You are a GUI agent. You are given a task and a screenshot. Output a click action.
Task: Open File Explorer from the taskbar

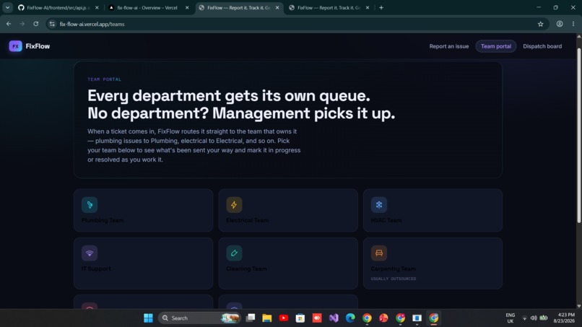point(267,318)
